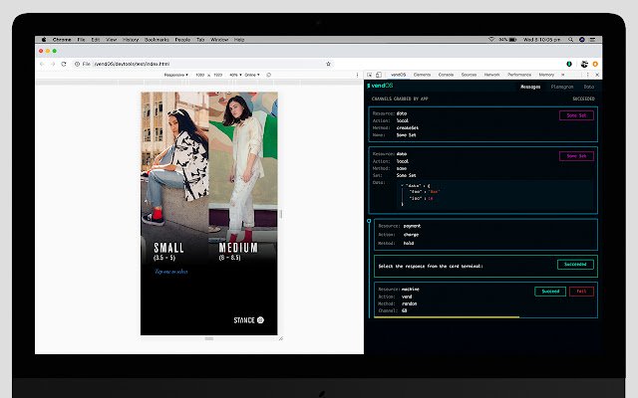Rotate the device viewport icon

[268, 76]
